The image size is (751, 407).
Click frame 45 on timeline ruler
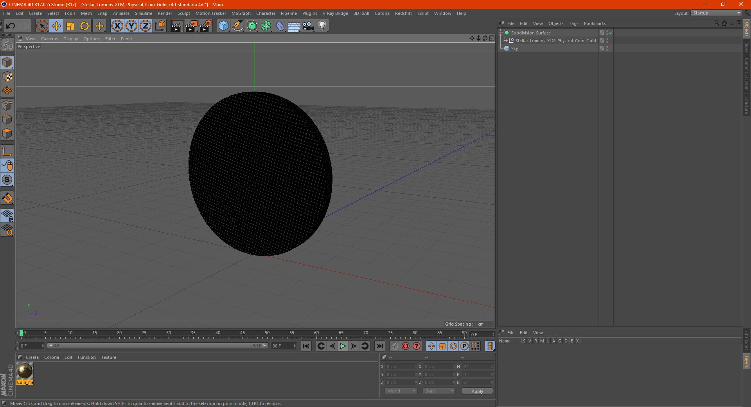(243, 333)
